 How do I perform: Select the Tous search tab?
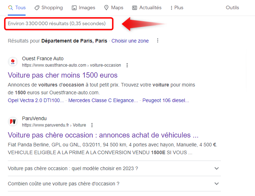tap(17, 8)
